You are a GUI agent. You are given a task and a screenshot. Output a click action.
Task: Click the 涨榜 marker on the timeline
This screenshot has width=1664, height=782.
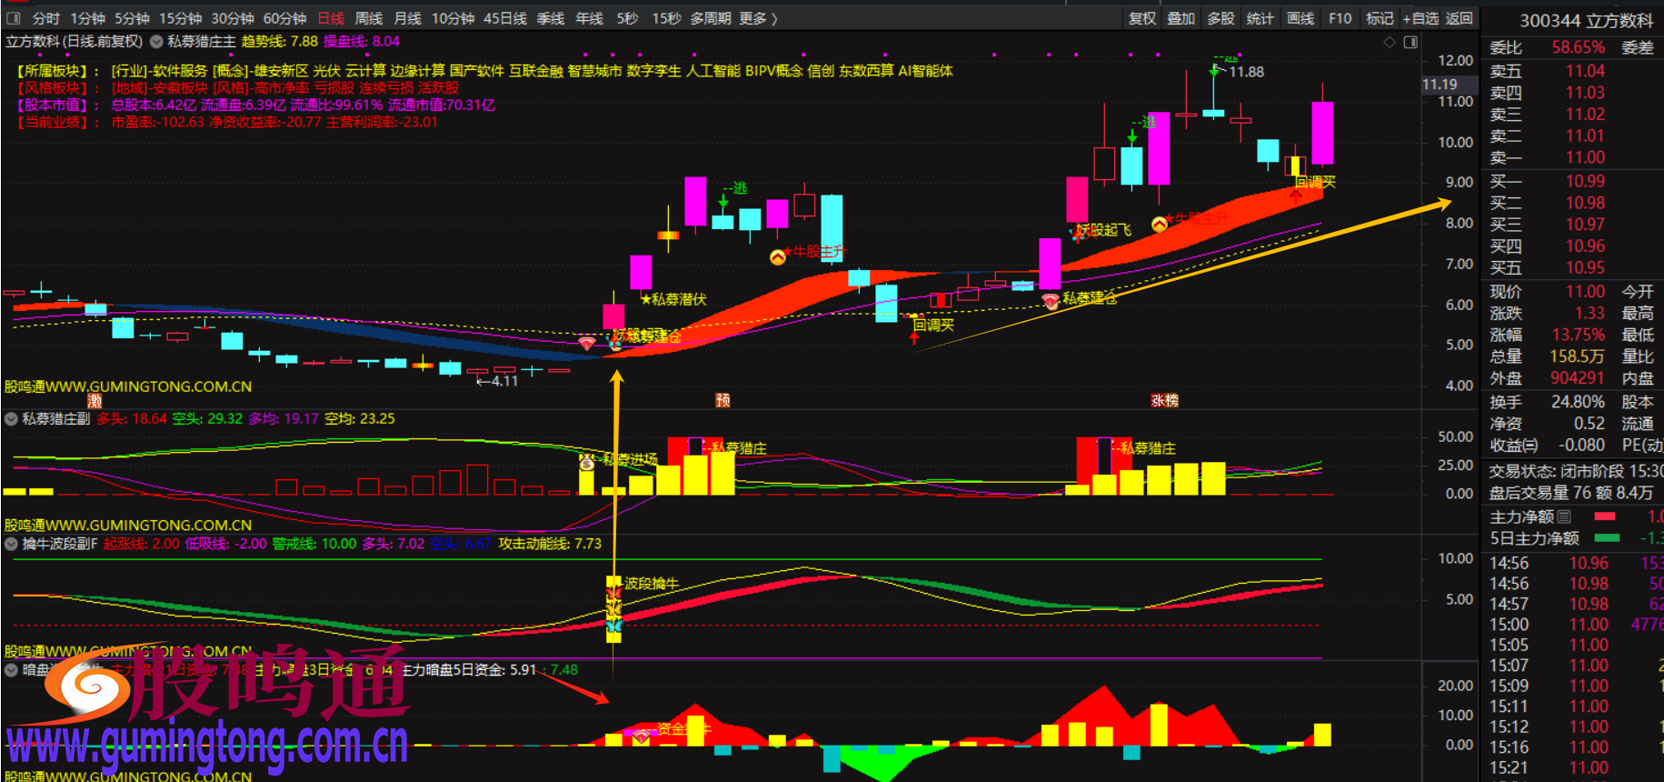pos(1164,400)
